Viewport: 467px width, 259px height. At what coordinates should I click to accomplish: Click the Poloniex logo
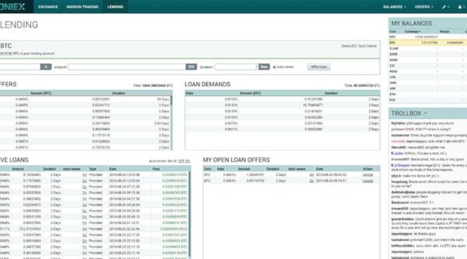coord(12,6)
